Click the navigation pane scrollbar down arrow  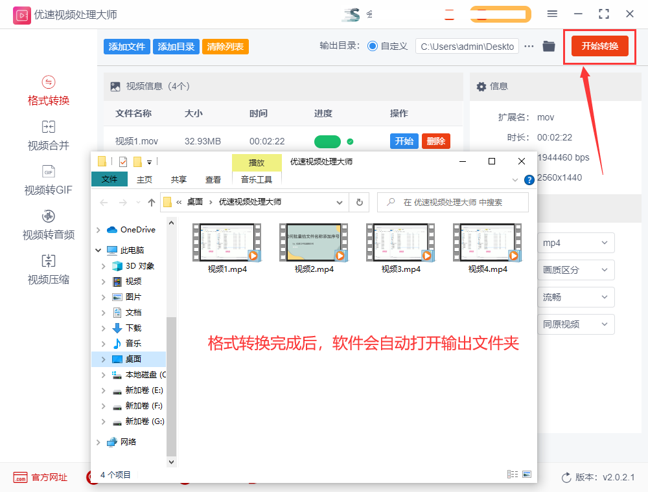coord(171,462)
